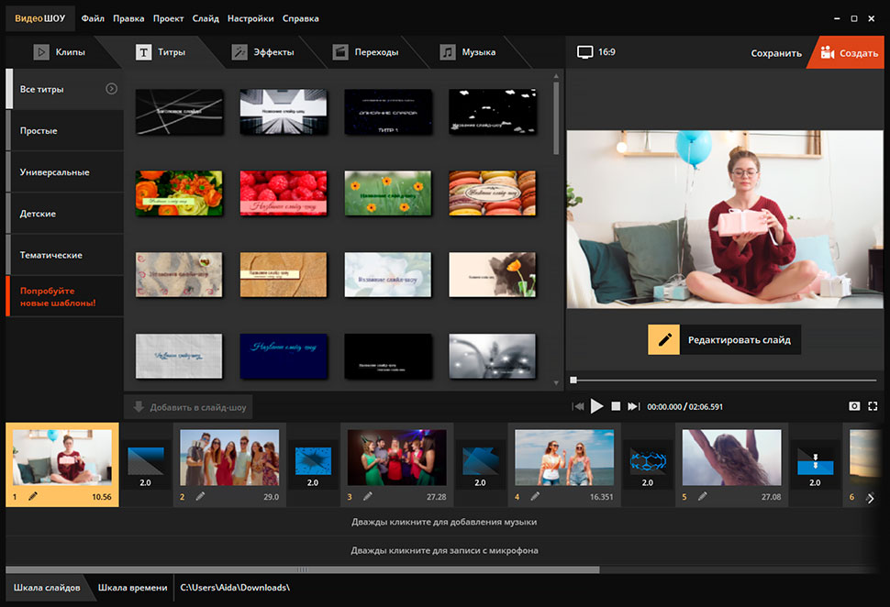Screen dimensions: 890x607
Task: Select the dark blue cursive title template
Action: (284, 357)
